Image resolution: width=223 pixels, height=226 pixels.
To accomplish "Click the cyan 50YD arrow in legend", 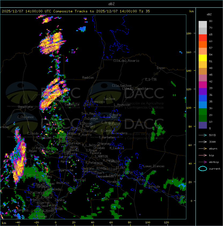I will pyautogui.click(x=203, y=135).
